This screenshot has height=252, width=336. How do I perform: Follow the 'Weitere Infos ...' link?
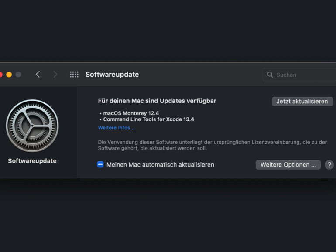click(117, 128)
